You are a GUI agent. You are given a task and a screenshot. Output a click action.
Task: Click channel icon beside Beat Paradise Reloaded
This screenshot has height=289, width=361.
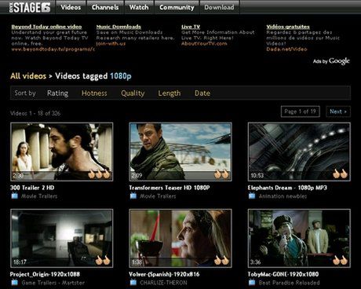click(x=252, y=282)
